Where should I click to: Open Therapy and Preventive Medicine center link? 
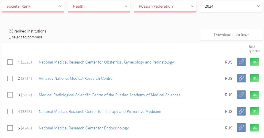100,111
